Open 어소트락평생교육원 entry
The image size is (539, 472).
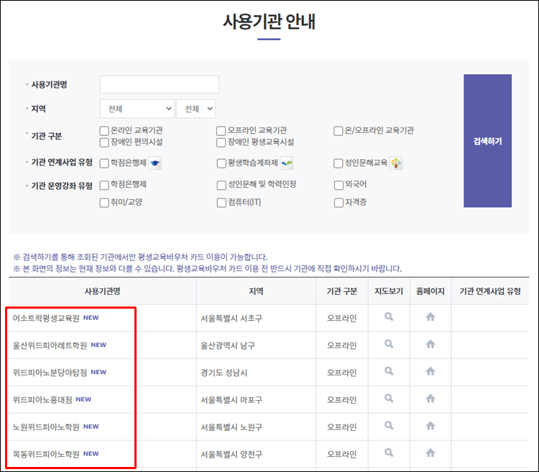pos(46,318)
